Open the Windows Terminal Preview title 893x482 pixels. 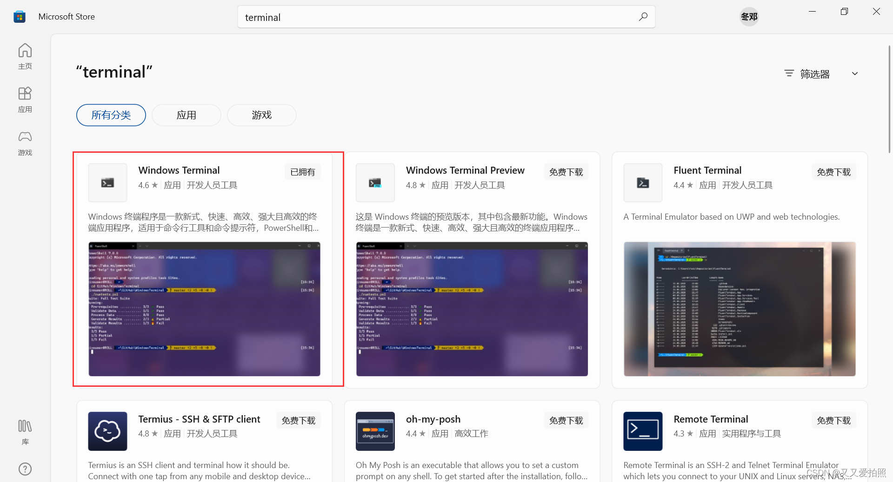point(465,170)
